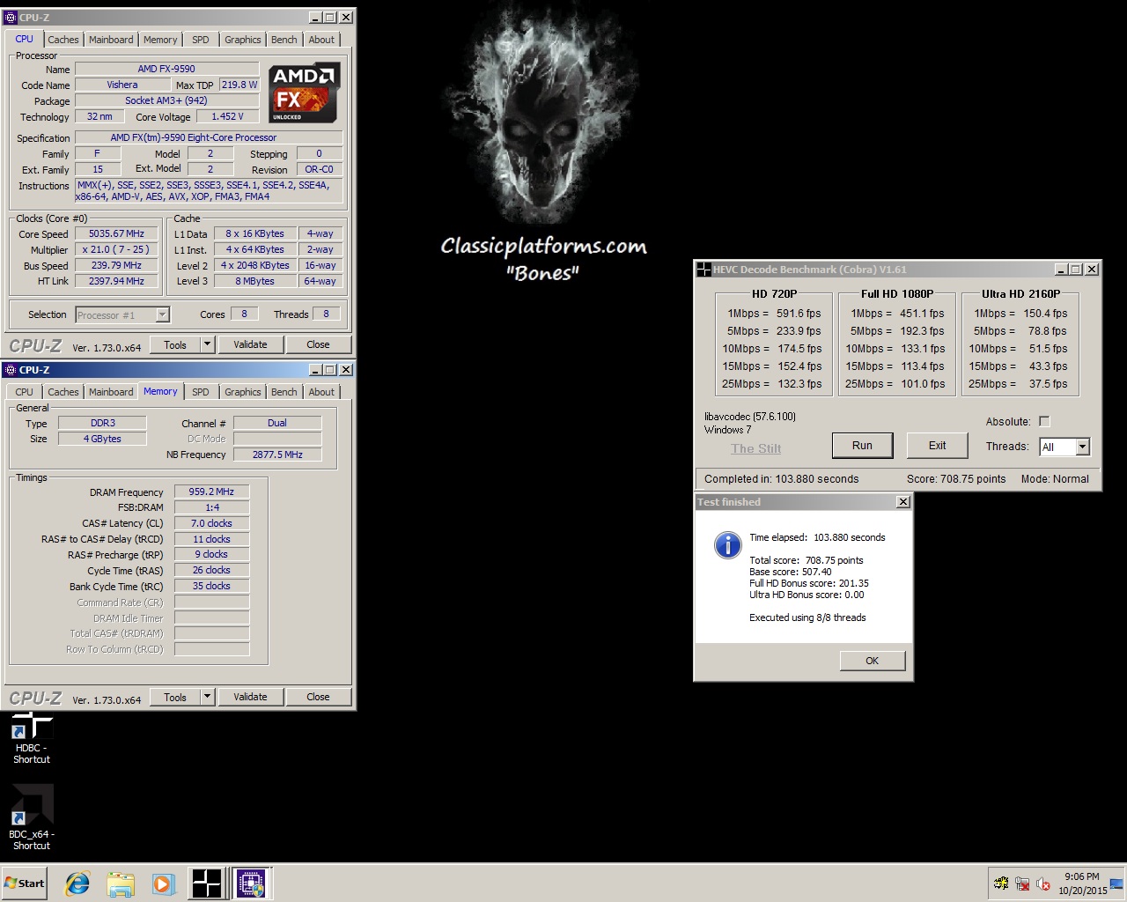Click the Bus Speed 239.79 MHz value
Viewport: 1127px width, 902px height.
116,265
